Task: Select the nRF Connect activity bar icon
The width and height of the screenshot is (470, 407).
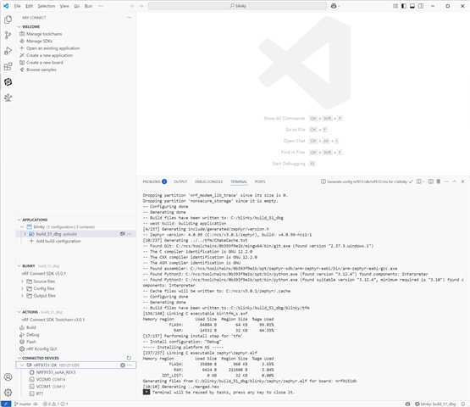Action: pyautogui.click(x=8, y=82)
